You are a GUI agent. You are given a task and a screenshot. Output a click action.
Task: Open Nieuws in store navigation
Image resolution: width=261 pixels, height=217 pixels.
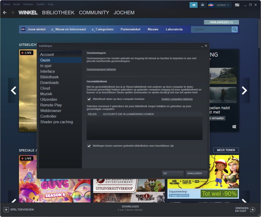click(153, 29)
